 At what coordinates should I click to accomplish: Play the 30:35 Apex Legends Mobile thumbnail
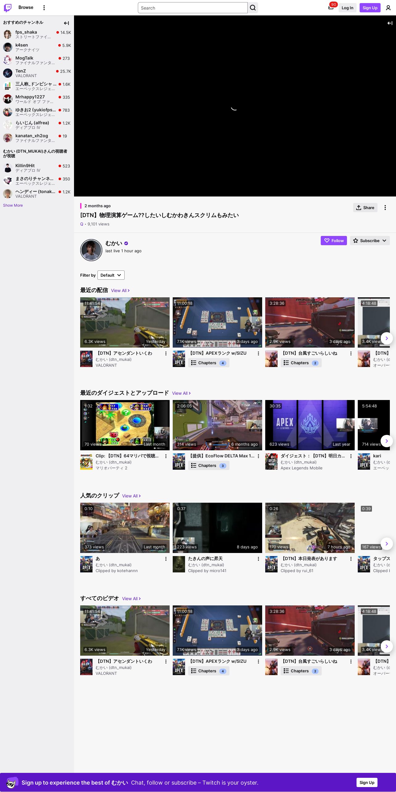tap(310, 425)
